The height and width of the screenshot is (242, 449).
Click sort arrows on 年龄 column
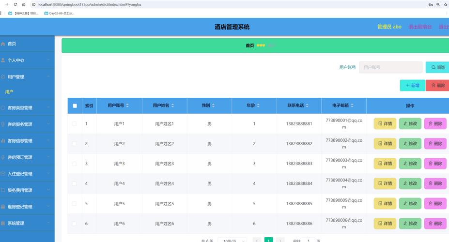pos(258,106)
